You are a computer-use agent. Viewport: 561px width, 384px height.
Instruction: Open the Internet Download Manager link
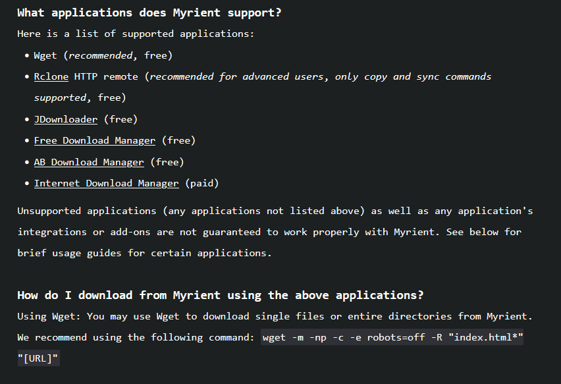pos(106,183)
